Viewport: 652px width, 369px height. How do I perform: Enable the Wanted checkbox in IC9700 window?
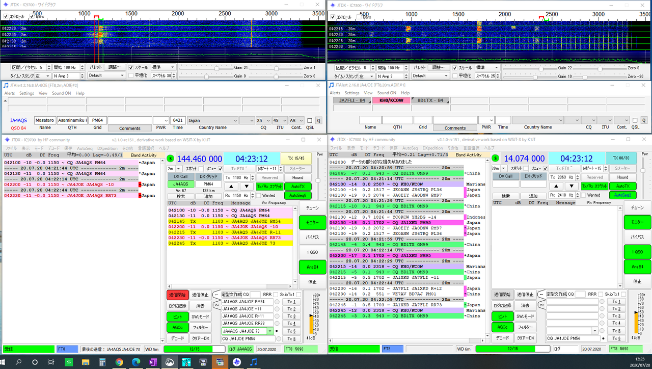tap(258, 195)
